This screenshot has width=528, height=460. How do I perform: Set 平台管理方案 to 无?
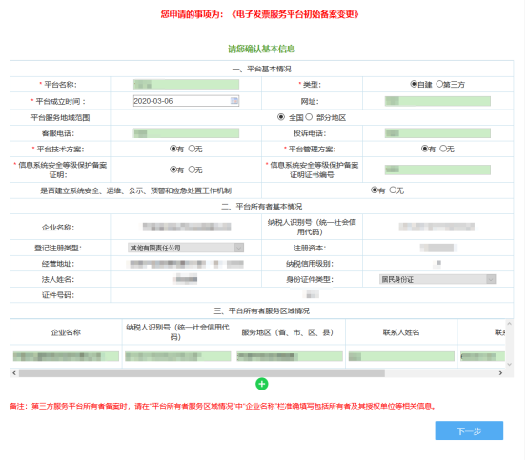pyautogui.click(x=443, y=148)
